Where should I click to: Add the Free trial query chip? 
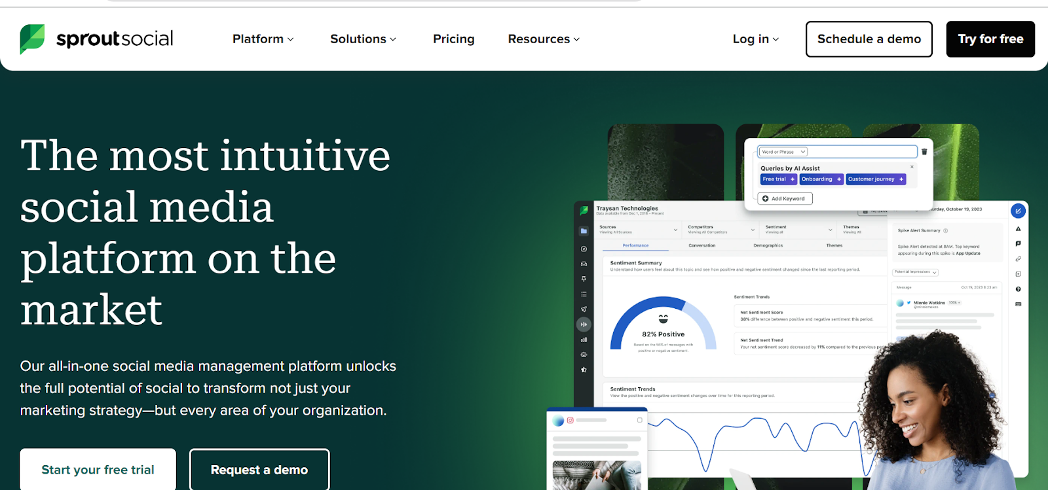tap(779, 179)
